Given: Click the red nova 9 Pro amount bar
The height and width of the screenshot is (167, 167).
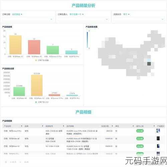Looking at the screenshot, I should pos(54,95).
